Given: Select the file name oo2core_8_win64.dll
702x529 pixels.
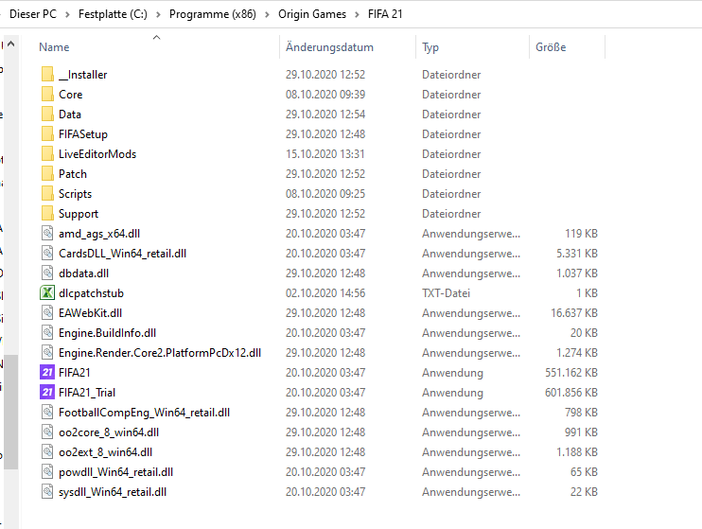Looking at the screenshot, I should click(109, 432).
